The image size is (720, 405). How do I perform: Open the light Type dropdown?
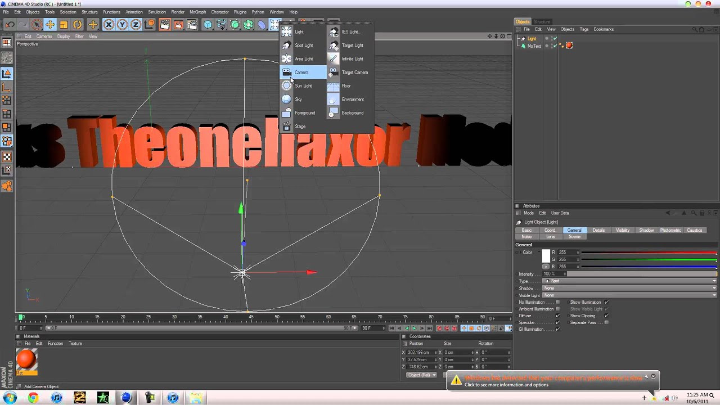630,281
